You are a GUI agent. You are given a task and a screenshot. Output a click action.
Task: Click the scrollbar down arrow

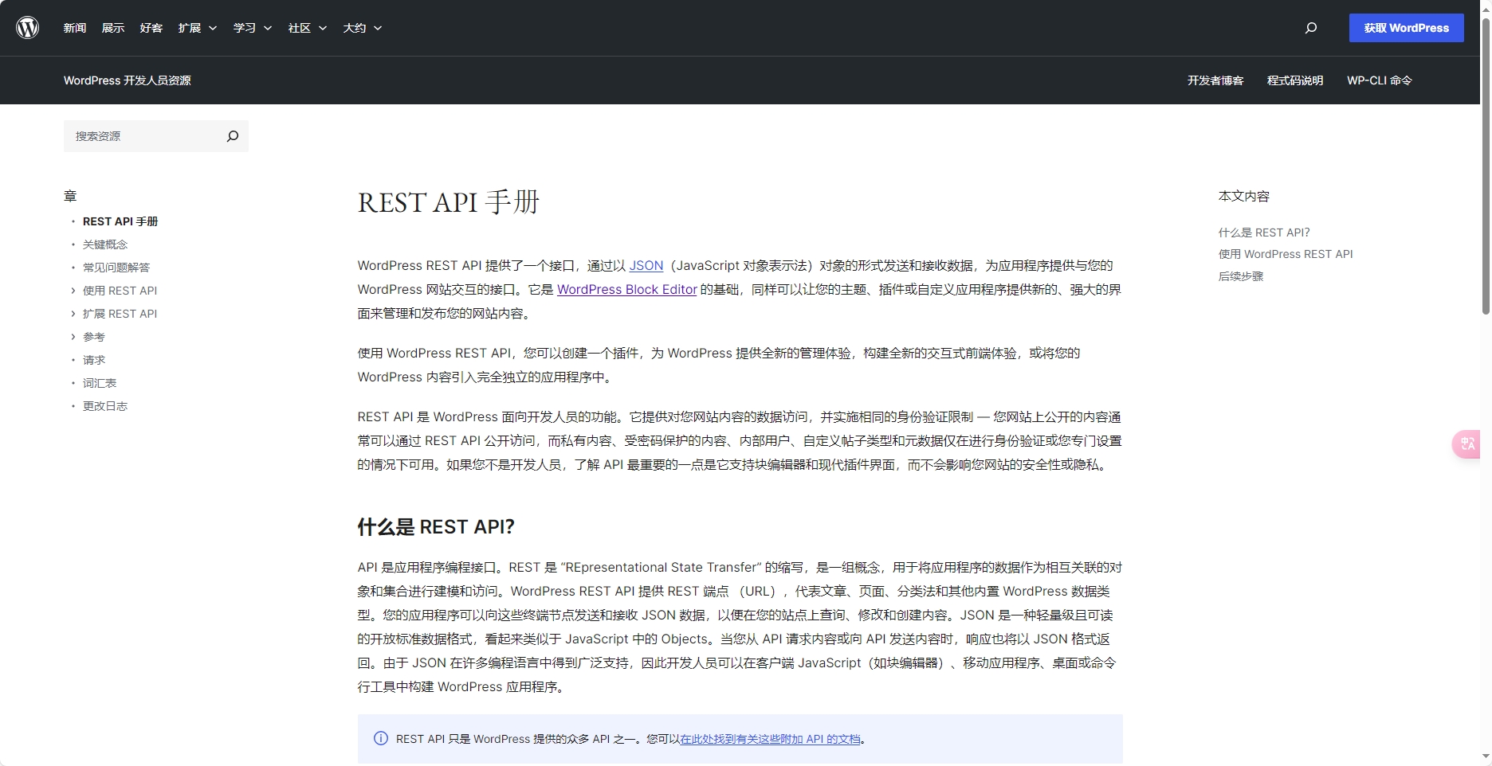point(1486,756)
